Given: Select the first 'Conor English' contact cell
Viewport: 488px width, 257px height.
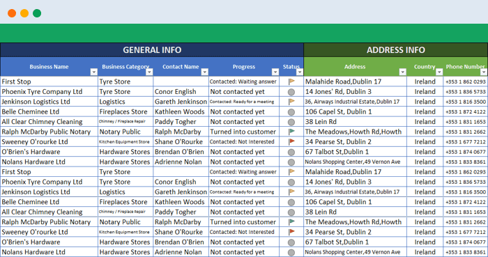Looking at the screenshot, I should tap(181, 92).
